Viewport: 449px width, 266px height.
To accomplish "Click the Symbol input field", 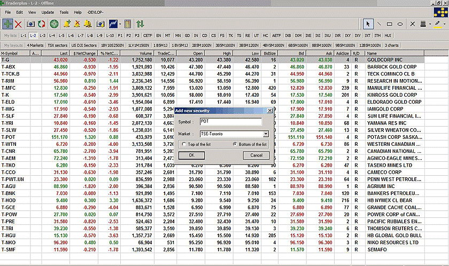I will coord(231,122).
